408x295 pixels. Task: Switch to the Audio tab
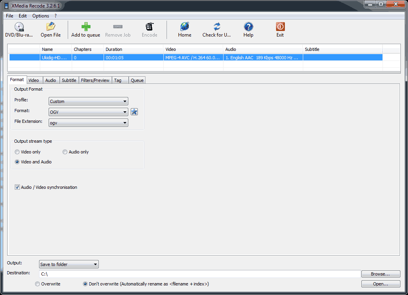point(51,80)
